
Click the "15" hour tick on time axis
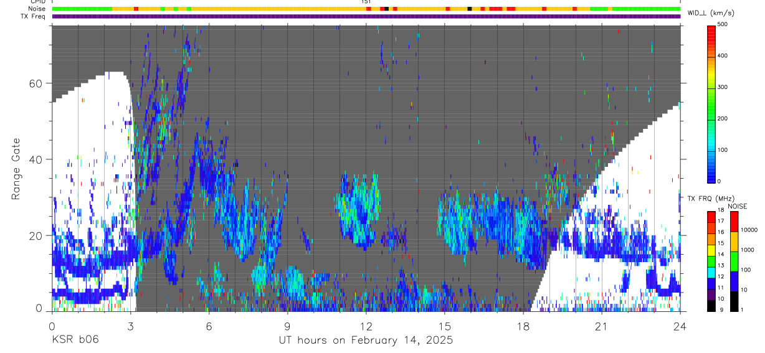pyautogui.click(x=444, y=326)
